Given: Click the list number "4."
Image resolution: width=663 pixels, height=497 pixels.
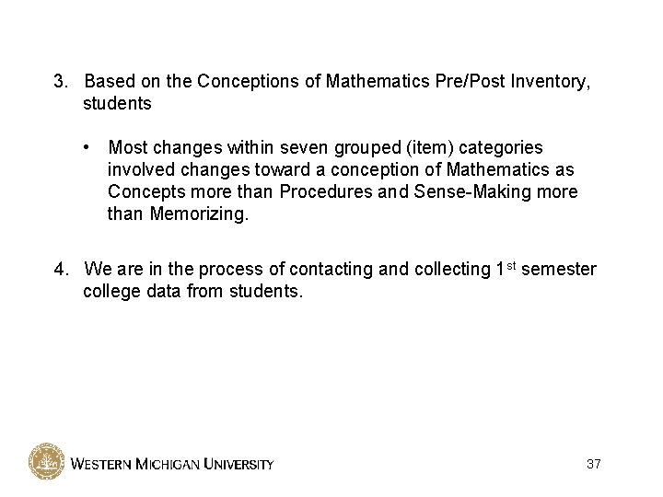Looking at the screenshot, I should [x=61, y=270].
